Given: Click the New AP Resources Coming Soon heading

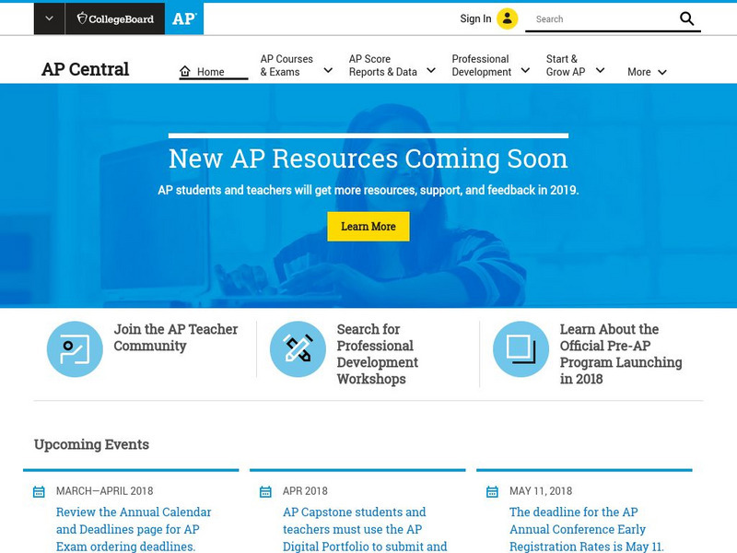Looking at the screenshot, I should tap(368, 159).
